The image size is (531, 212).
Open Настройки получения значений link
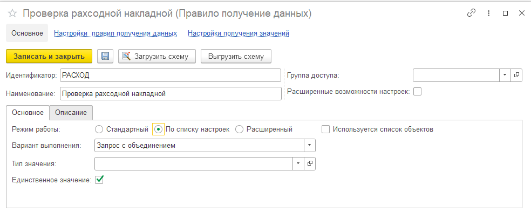(239, 33)
